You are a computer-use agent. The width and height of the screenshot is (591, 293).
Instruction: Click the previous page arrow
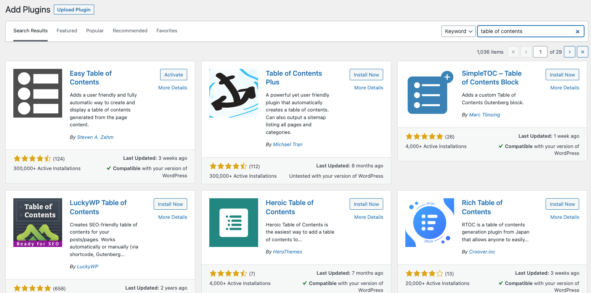point(526,52)
